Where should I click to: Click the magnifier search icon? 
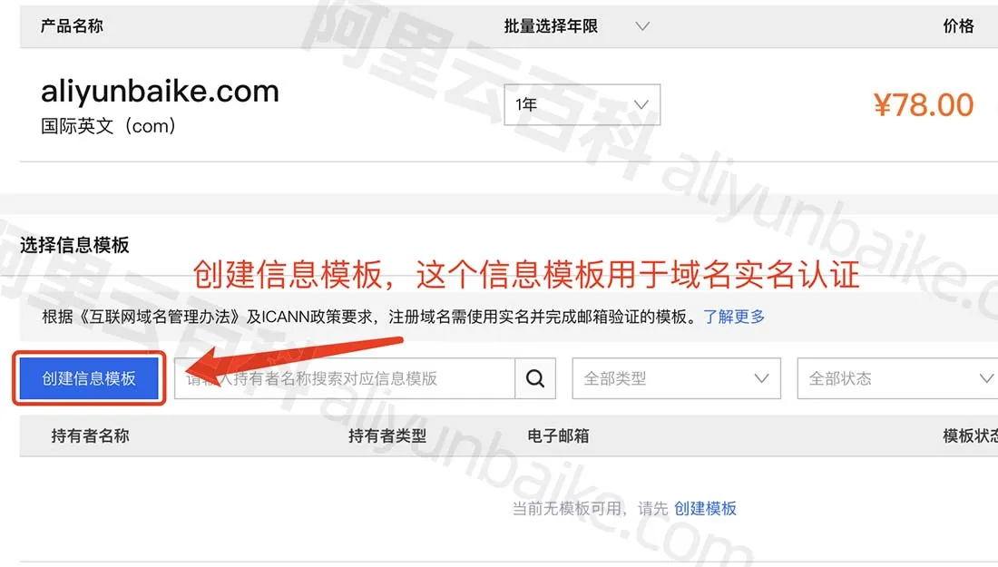[x=535, y=378]
